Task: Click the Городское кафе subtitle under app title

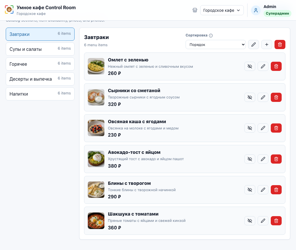Action: pos(31,14)
